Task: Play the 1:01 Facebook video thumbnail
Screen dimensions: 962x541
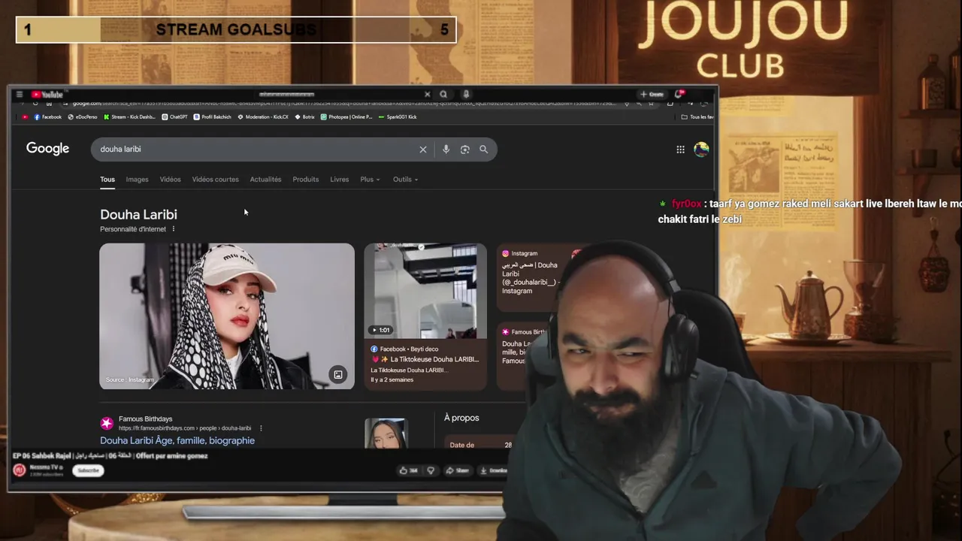Action: [x=425, y=291]
